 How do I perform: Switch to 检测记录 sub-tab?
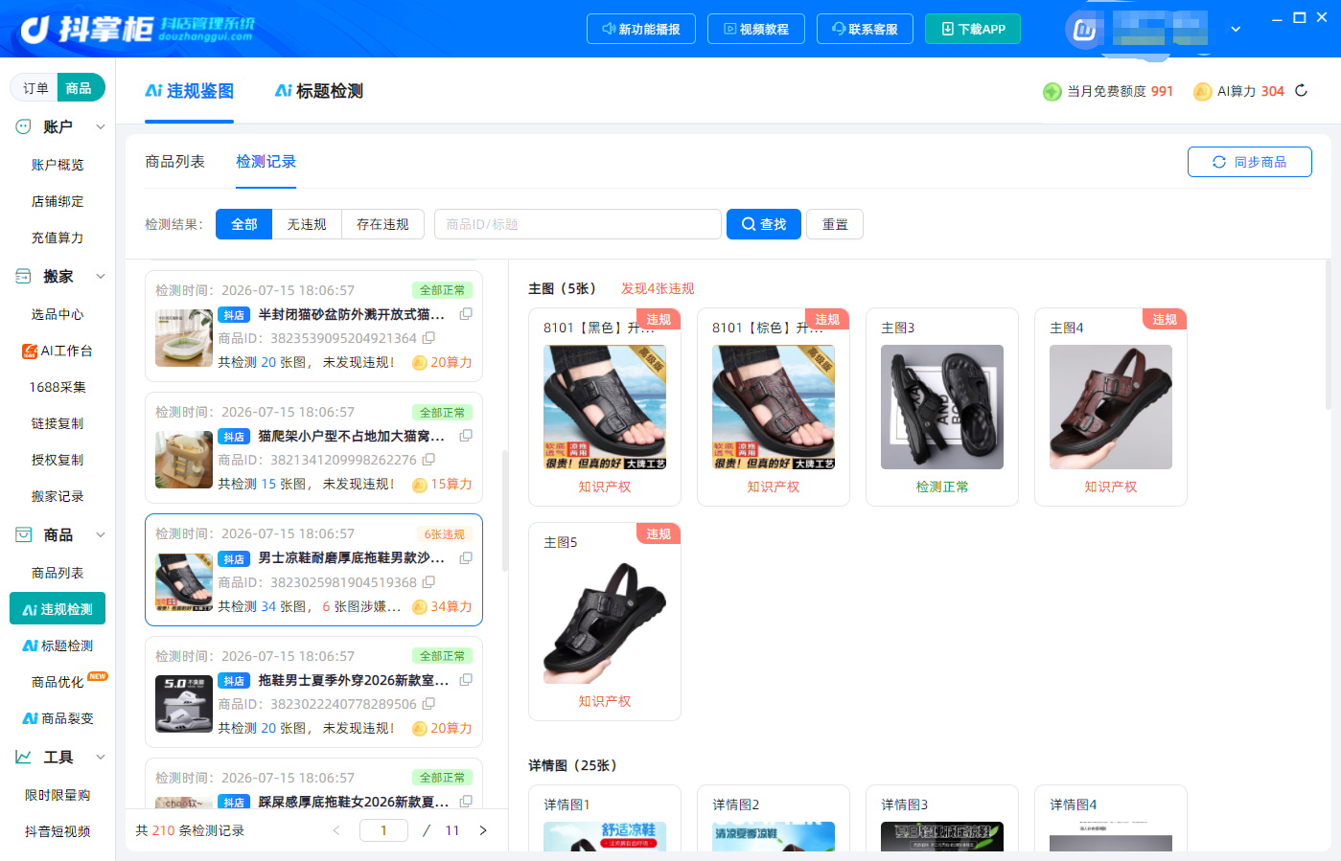(266, 162)
